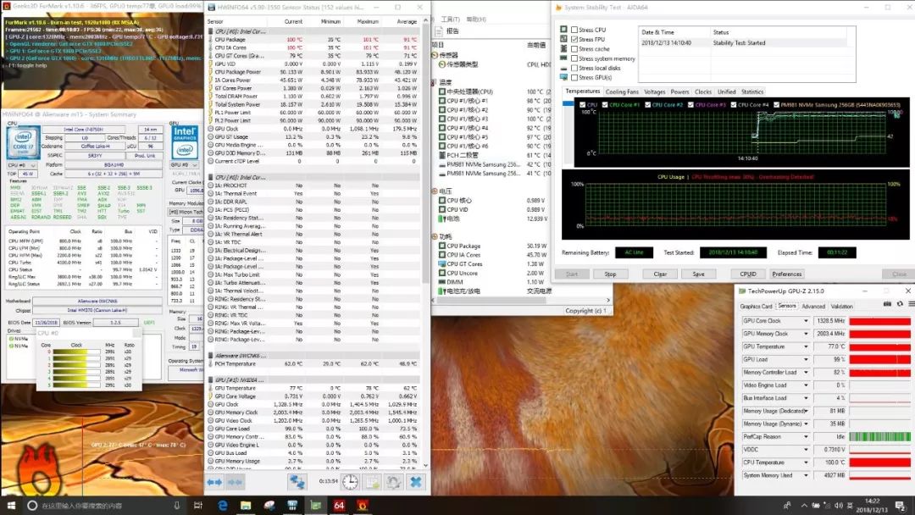Click the HWiNFO expand-left blue arrows icon

(214, 481)
